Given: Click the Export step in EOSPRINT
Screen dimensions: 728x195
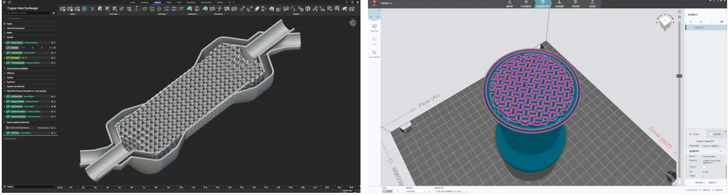Looking at the screenshot, I should 592,4.
